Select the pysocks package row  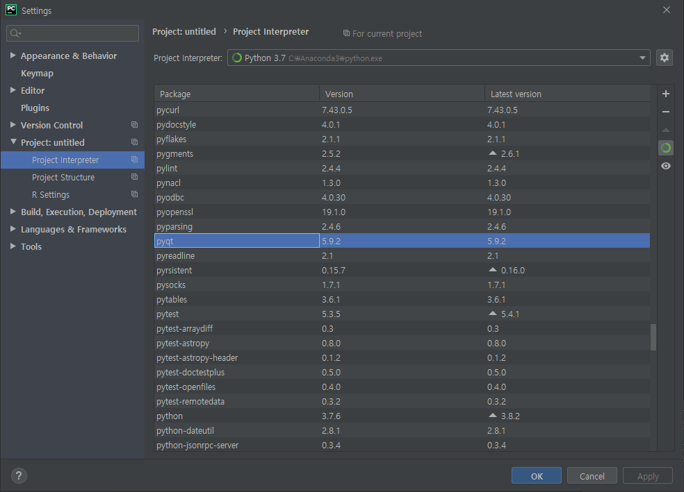point(402,285)
